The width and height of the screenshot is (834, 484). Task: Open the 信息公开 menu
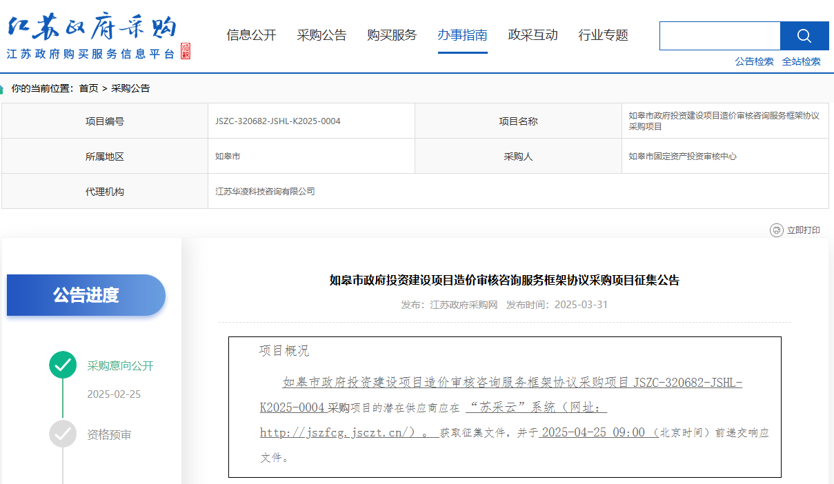[x=250, y=35]
